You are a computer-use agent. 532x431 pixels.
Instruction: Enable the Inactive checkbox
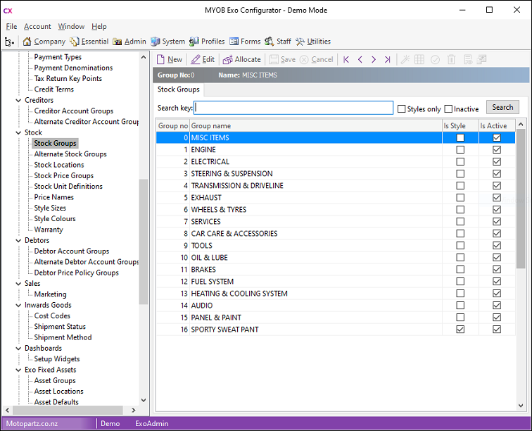[x=448, y=109]
